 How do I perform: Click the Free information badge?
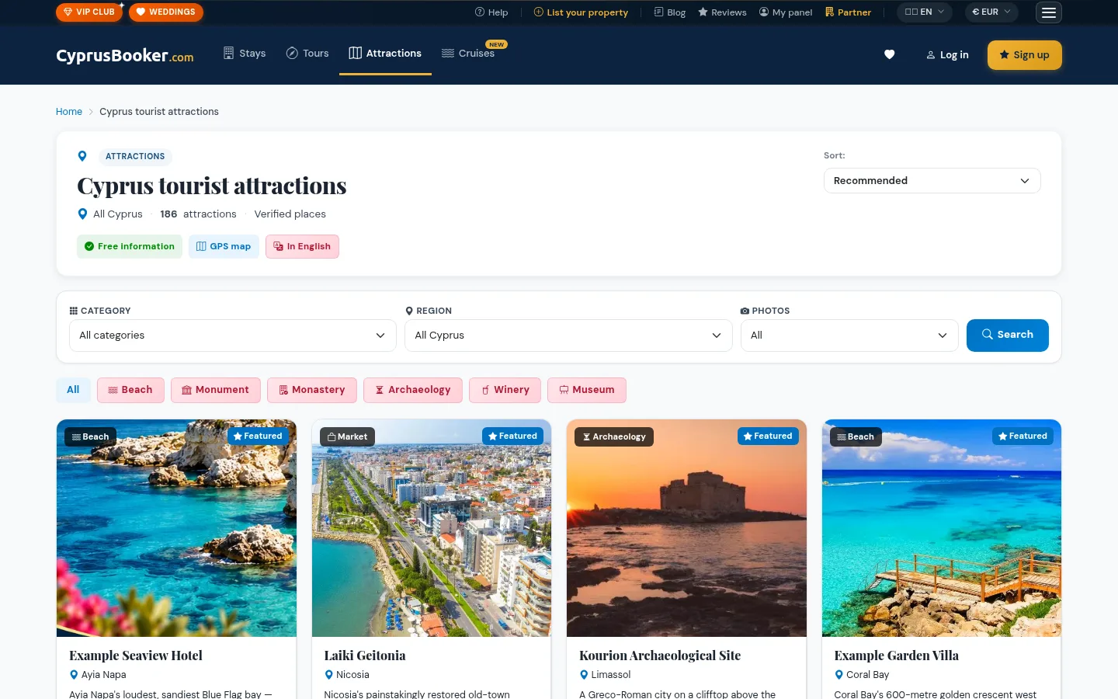pyautogui.click(x=130, y=246)
